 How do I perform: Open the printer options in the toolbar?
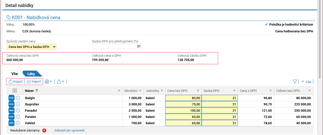pyautogui.click(x=48, y=82)
